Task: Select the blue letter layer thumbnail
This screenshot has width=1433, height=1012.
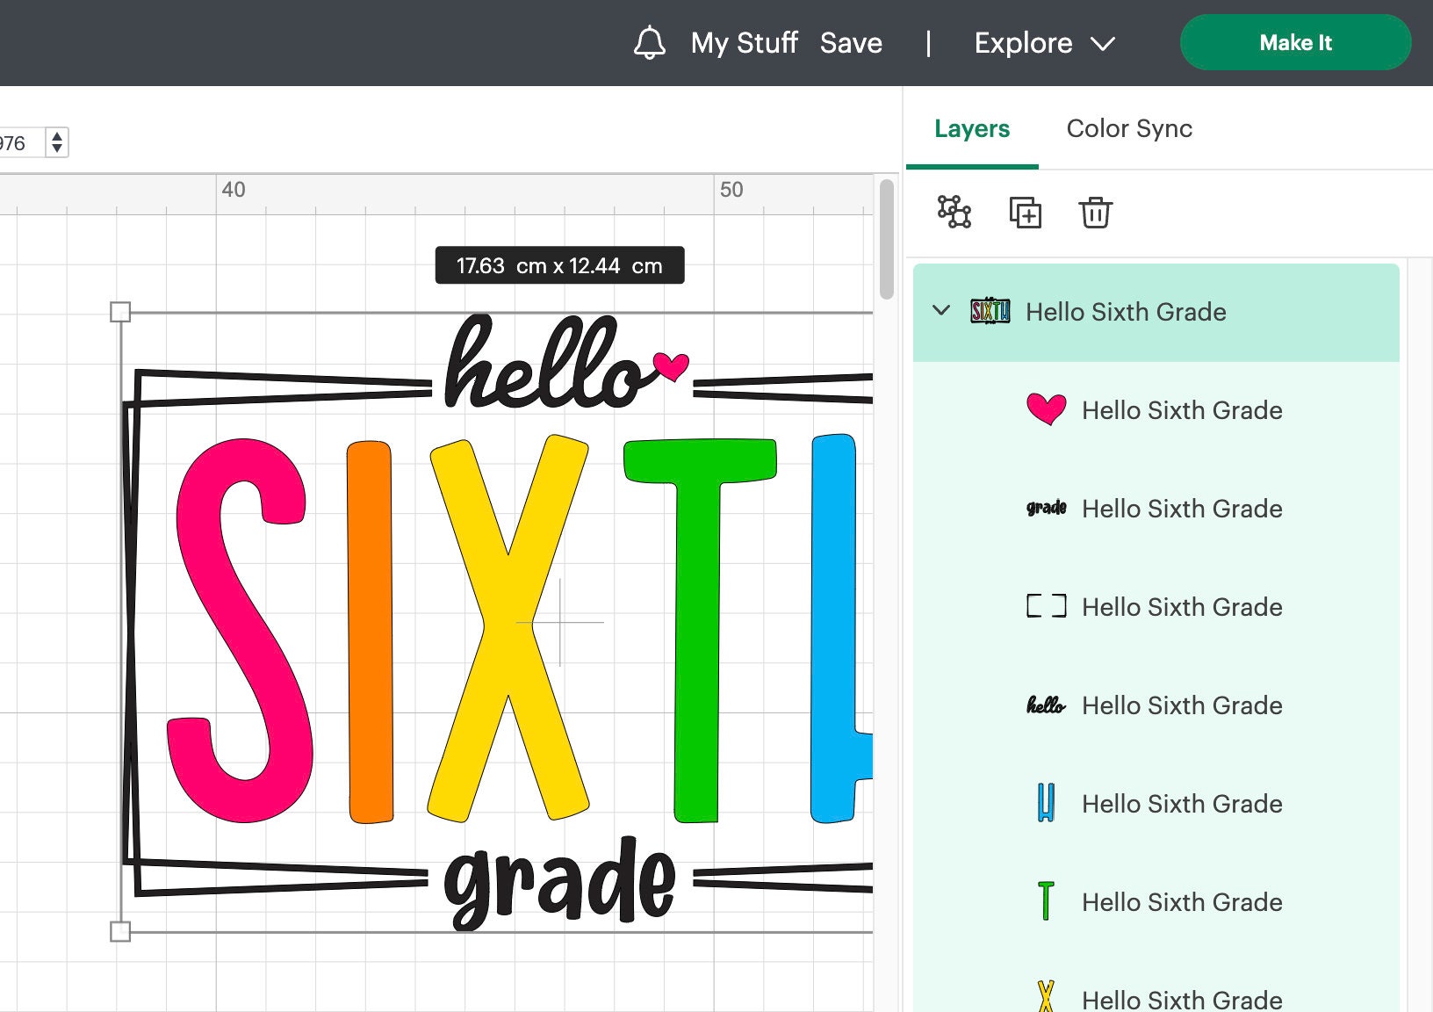Action: click(x=1046, y=803)
